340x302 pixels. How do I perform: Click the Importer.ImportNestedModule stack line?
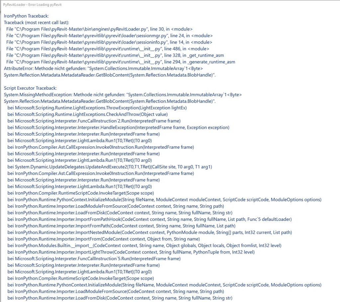150,232
